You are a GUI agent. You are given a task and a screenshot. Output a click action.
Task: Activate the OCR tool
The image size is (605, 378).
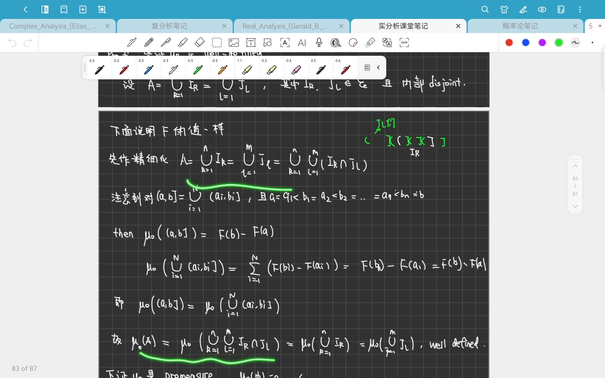(404, 43)
